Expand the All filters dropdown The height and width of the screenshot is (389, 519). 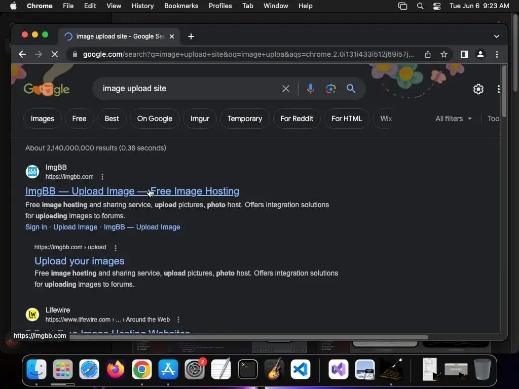click(x=454, y=119)
